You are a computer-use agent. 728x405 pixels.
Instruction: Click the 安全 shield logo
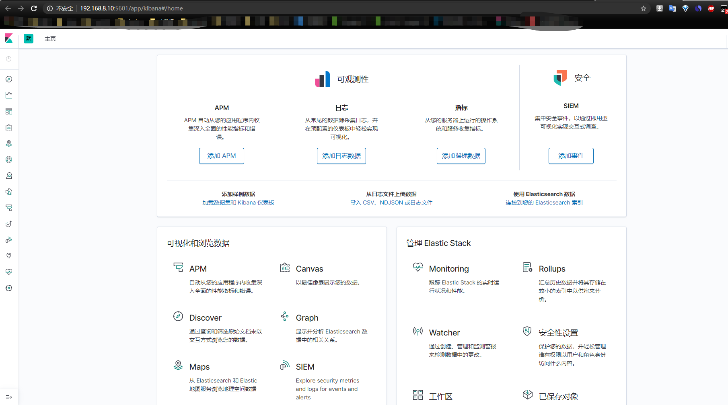560,78
